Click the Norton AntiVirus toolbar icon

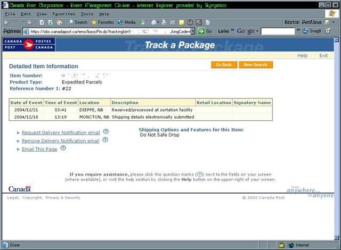pyautogui.click(x=327, y=22)
